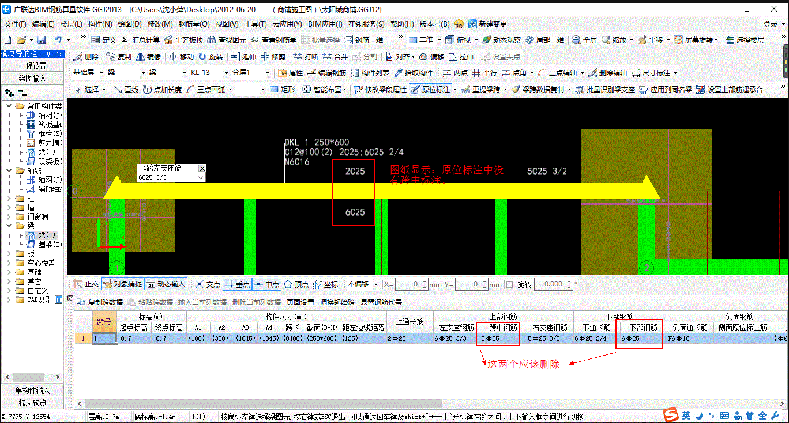Viewport: 789px width, 423px height.
Task: Draw with 矩形 rectangle tool
Action: pos(282,89)
